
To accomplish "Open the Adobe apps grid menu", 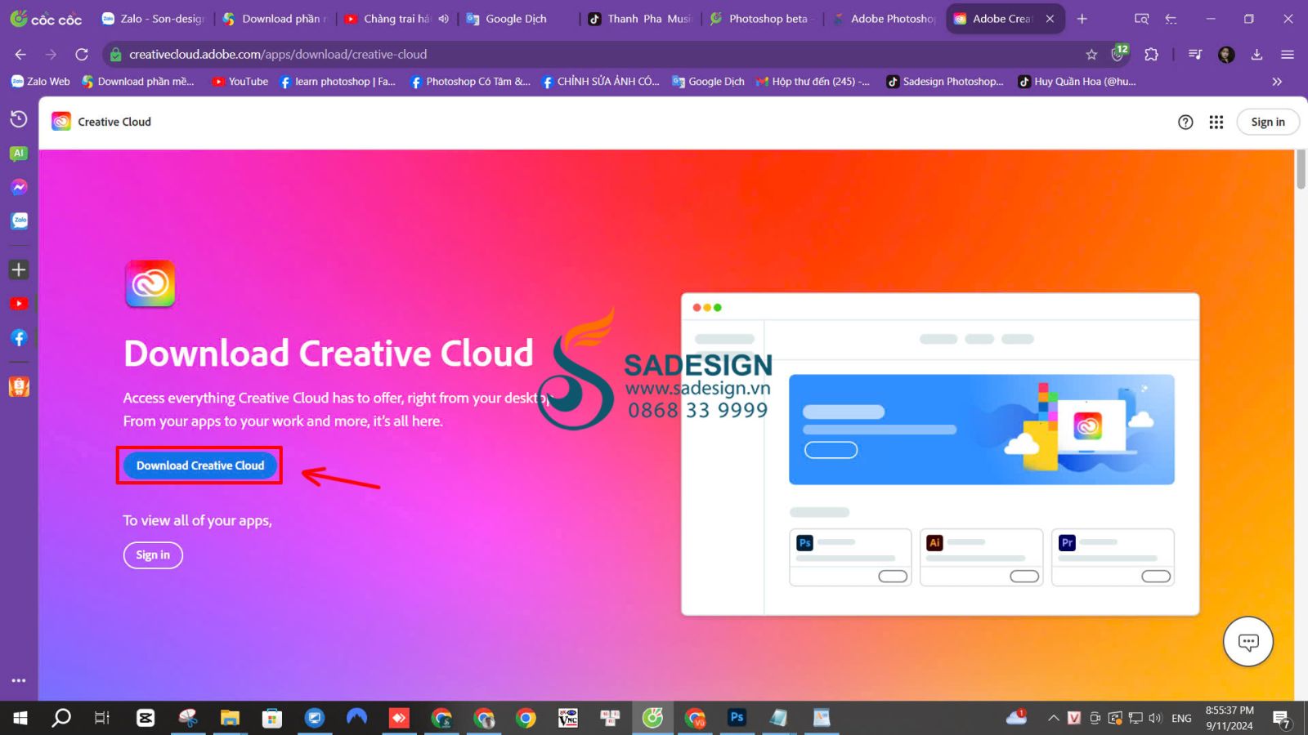I will point(1216,122).
